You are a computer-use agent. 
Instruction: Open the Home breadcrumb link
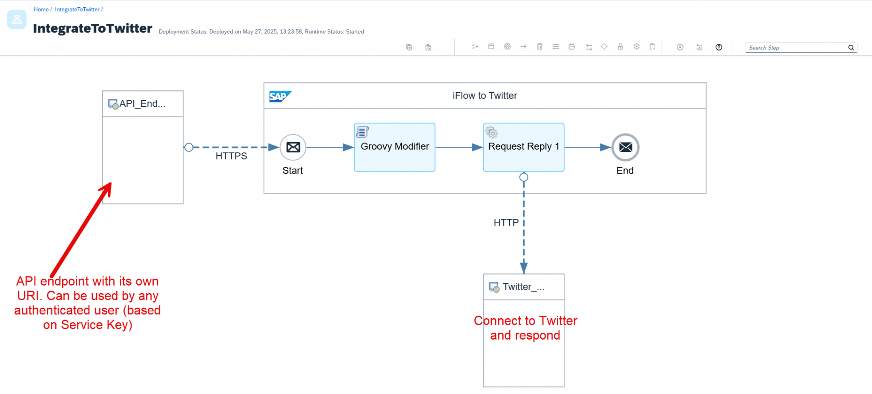point(41,9)
